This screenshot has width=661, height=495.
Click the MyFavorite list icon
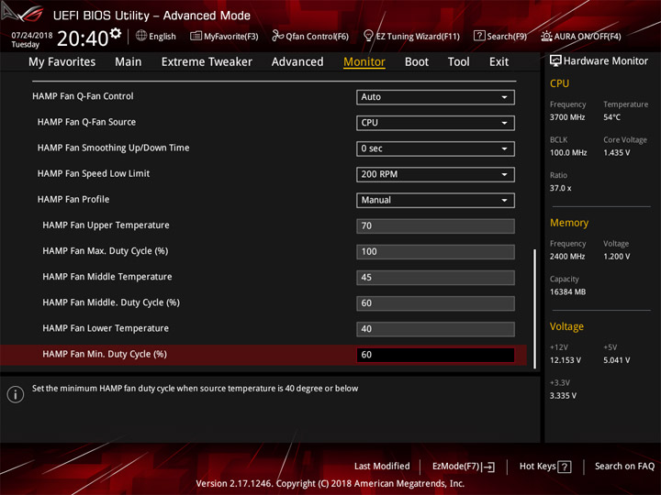[x=196, y=36]
